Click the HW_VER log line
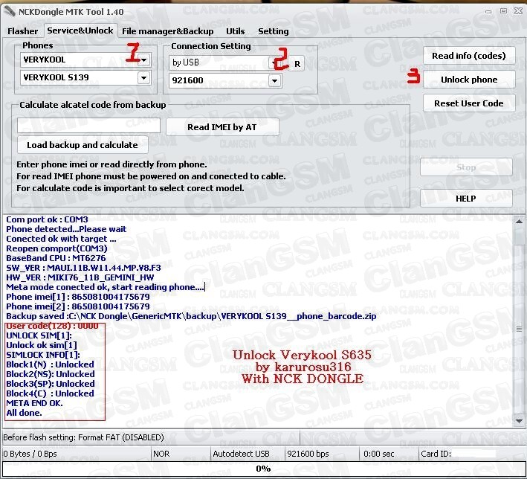This screenshot has height=479, width=527. click(80, 278)
